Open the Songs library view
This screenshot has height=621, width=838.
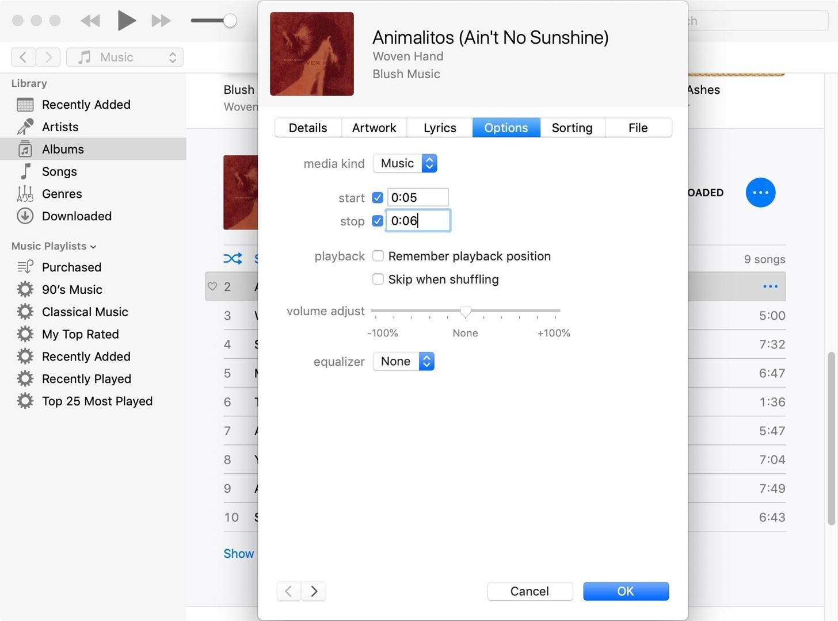[x=59, y=171]
